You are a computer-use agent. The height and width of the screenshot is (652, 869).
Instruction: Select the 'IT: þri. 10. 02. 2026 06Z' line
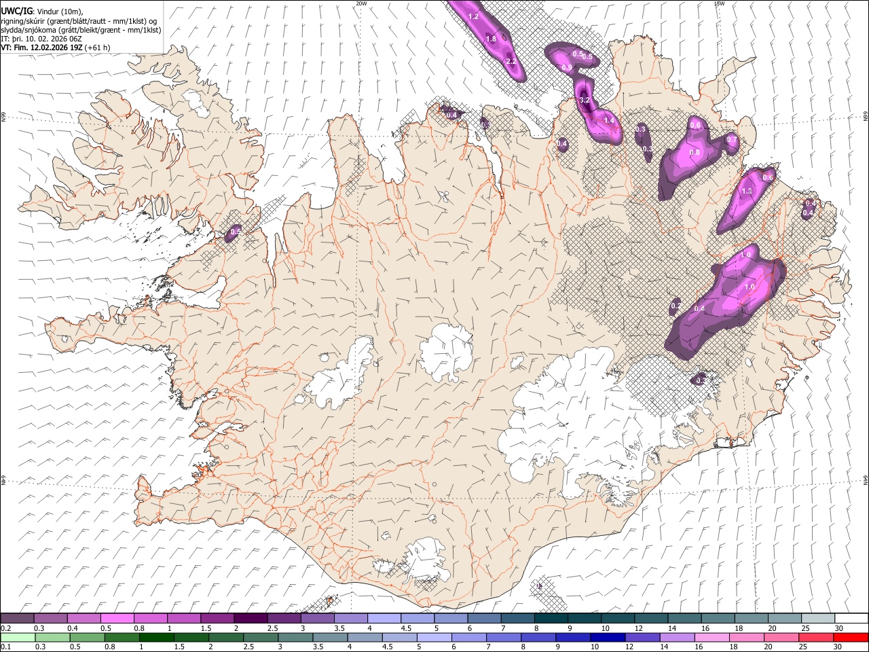click(x=40, y=39)
